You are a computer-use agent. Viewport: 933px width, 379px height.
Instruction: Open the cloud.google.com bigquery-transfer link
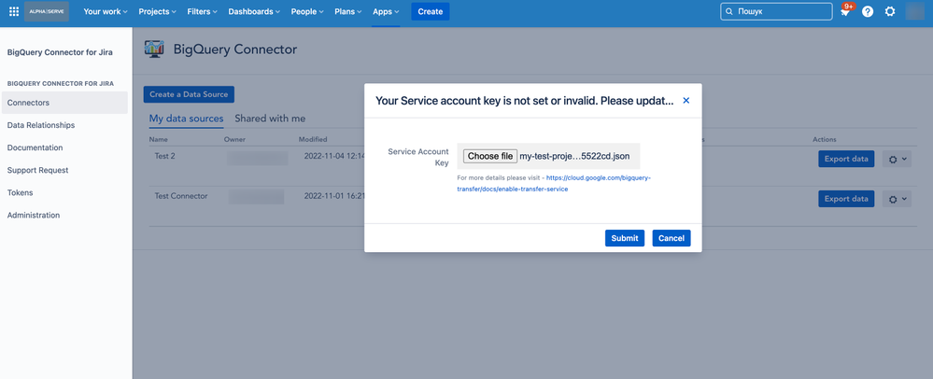pyautogui.click(x=554, y=183)
